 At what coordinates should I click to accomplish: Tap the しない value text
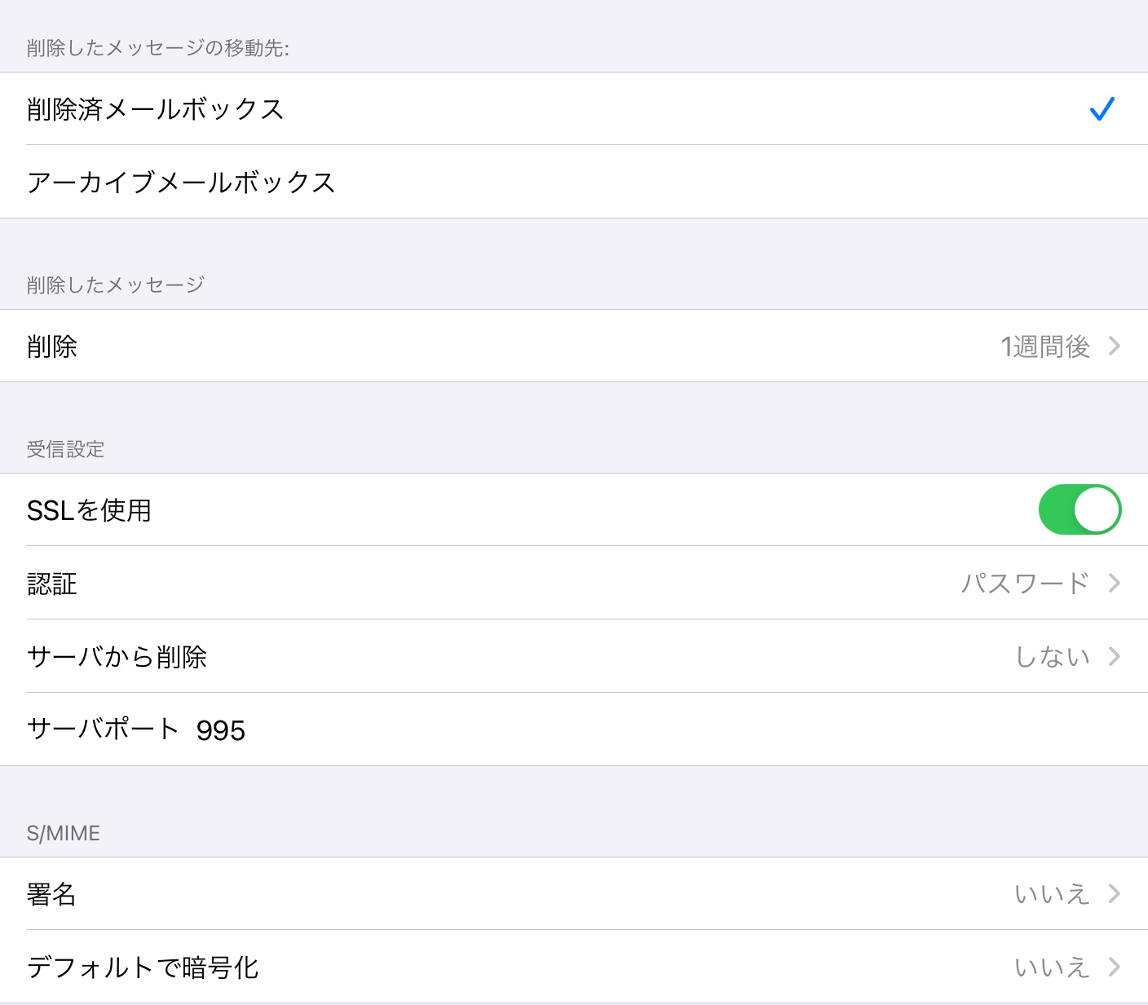tap(1052, 657)
